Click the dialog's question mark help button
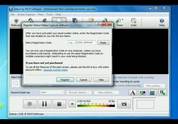 click(x=98, y=24)
